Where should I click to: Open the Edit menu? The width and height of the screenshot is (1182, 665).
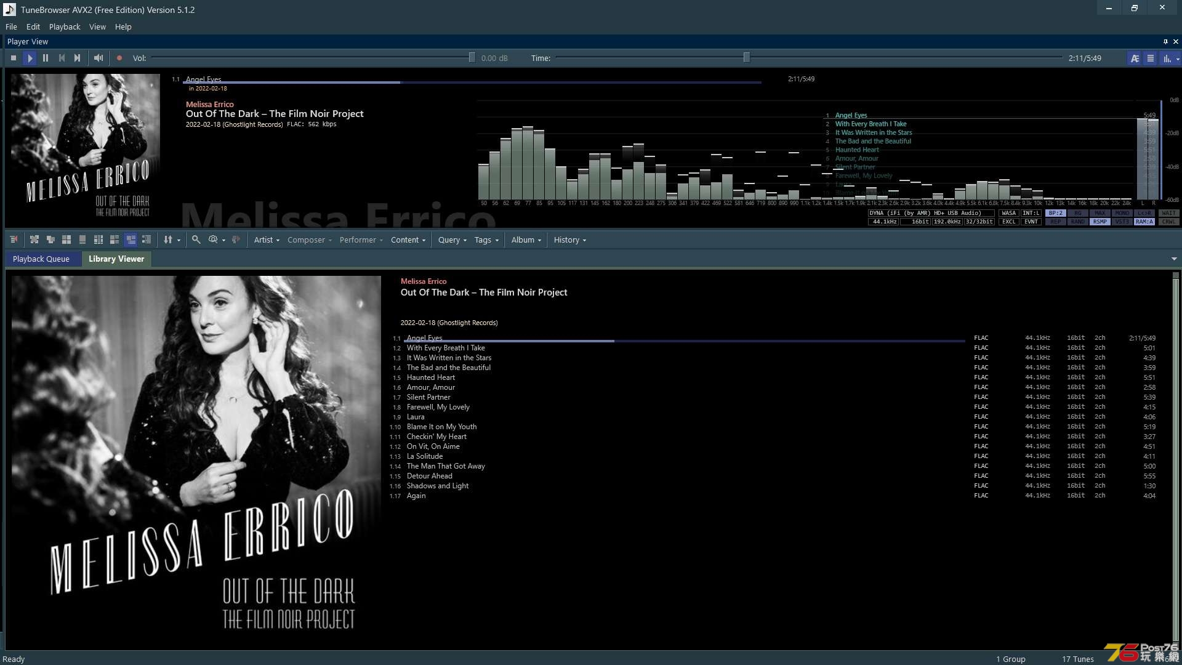33,26
